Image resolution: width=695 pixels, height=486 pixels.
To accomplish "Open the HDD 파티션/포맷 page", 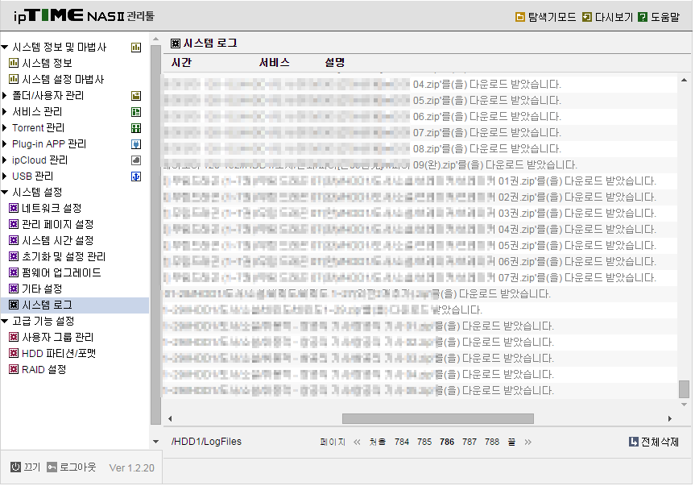I will coord(59,353).
